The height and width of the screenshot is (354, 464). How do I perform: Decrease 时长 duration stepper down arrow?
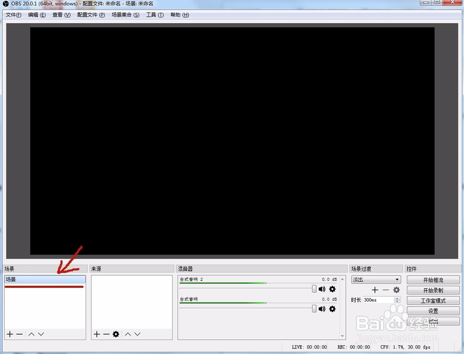(x=398, y=302)
